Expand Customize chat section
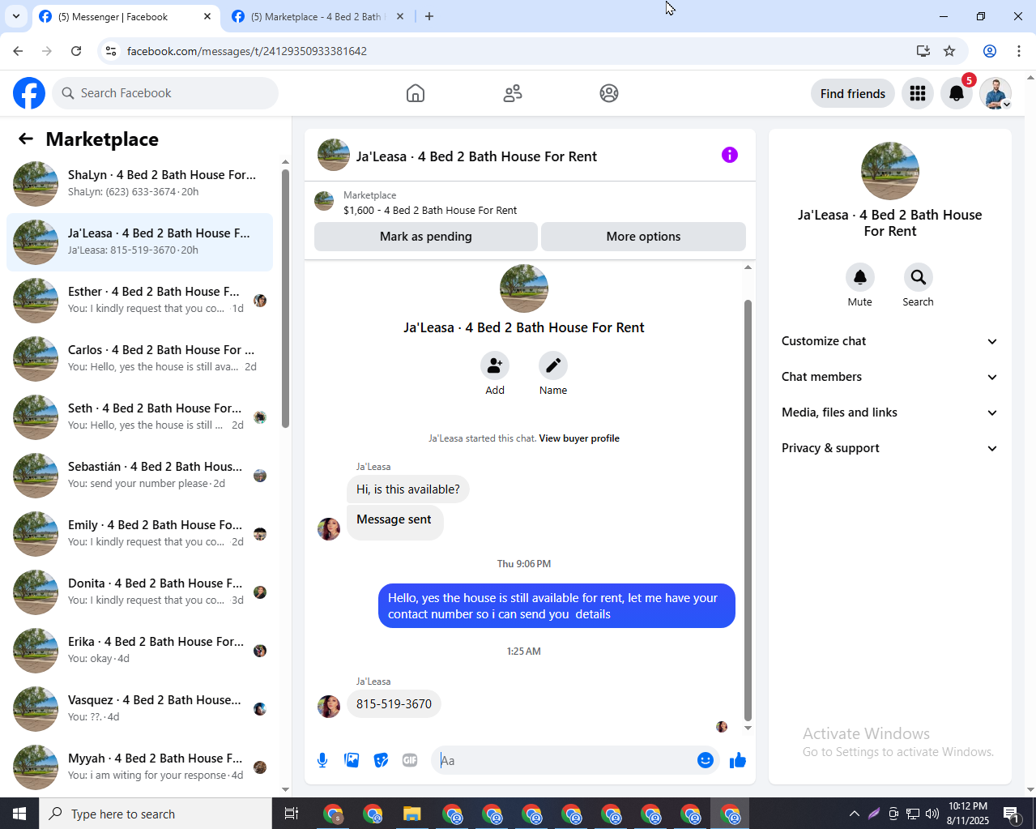Image resolution: width=1036 pixels, height=829 pixels. click(x=890, y=341)
